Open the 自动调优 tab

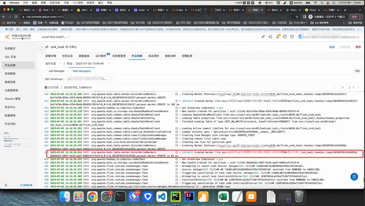click(154, 56)
